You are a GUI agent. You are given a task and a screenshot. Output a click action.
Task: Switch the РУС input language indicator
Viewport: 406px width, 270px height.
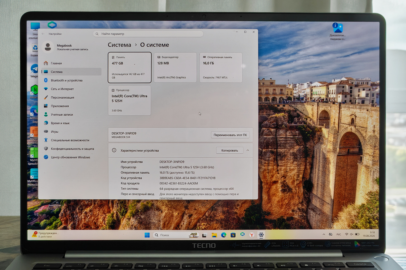[x=339, y=234]
